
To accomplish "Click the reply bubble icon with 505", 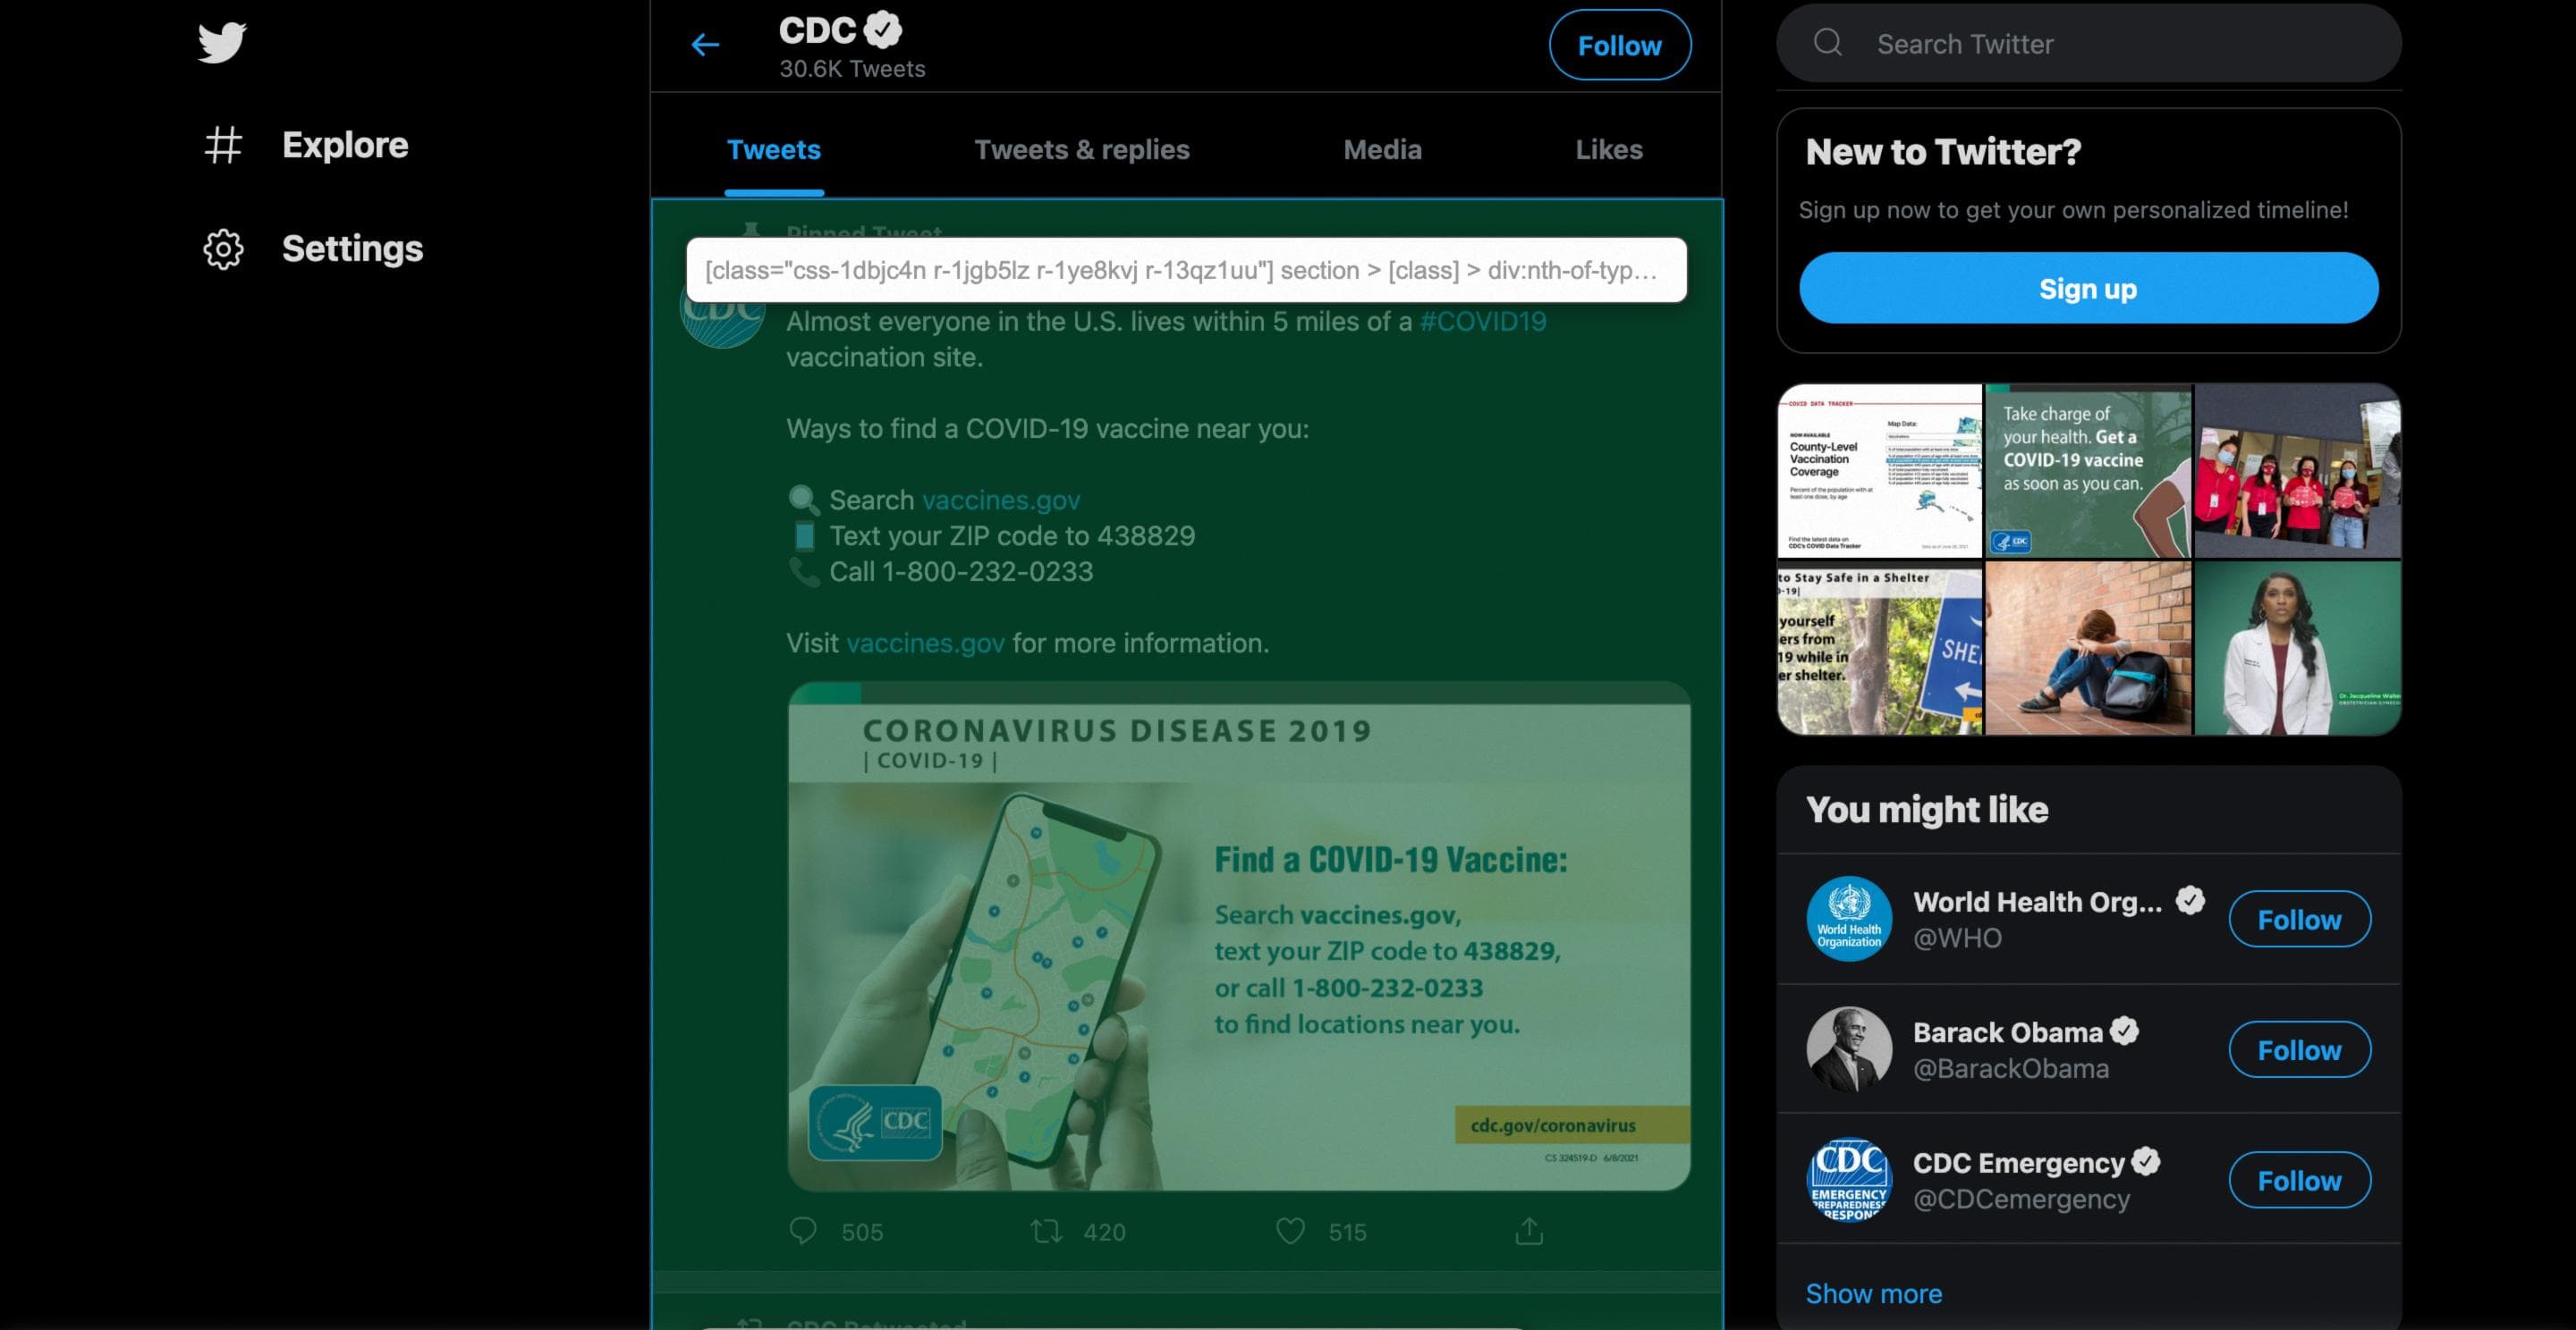I will coord(803,1231).
